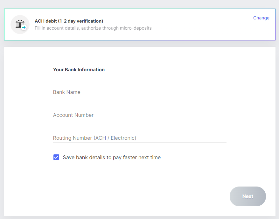This screenshot has width=279, height=219.
Task: Uncheck the Save bank details checkbox
Action: [56, 157]
